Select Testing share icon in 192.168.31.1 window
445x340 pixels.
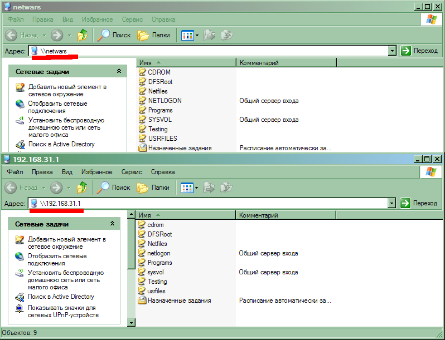click(142, 282)
